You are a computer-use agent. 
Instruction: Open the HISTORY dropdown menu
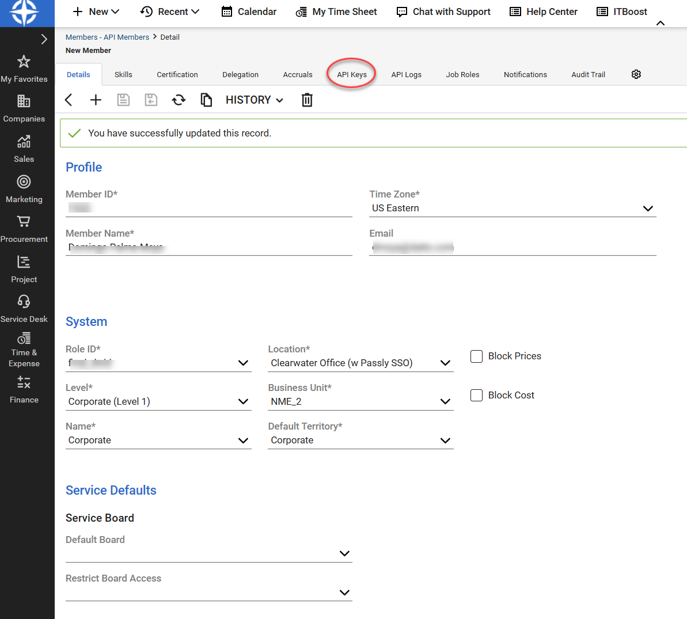click(254, 100)
